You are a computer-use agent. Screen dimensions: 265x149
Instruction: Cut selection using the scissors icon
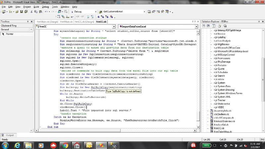(31, 12)
